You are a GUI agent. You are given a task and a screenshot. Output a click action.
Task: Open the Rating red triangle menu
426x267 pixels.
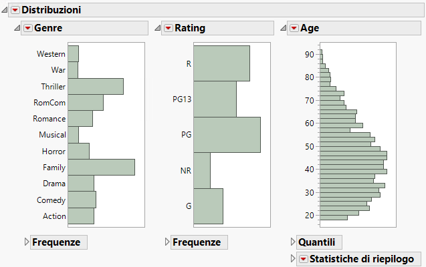pyautogui.click(x=169, y=28)
